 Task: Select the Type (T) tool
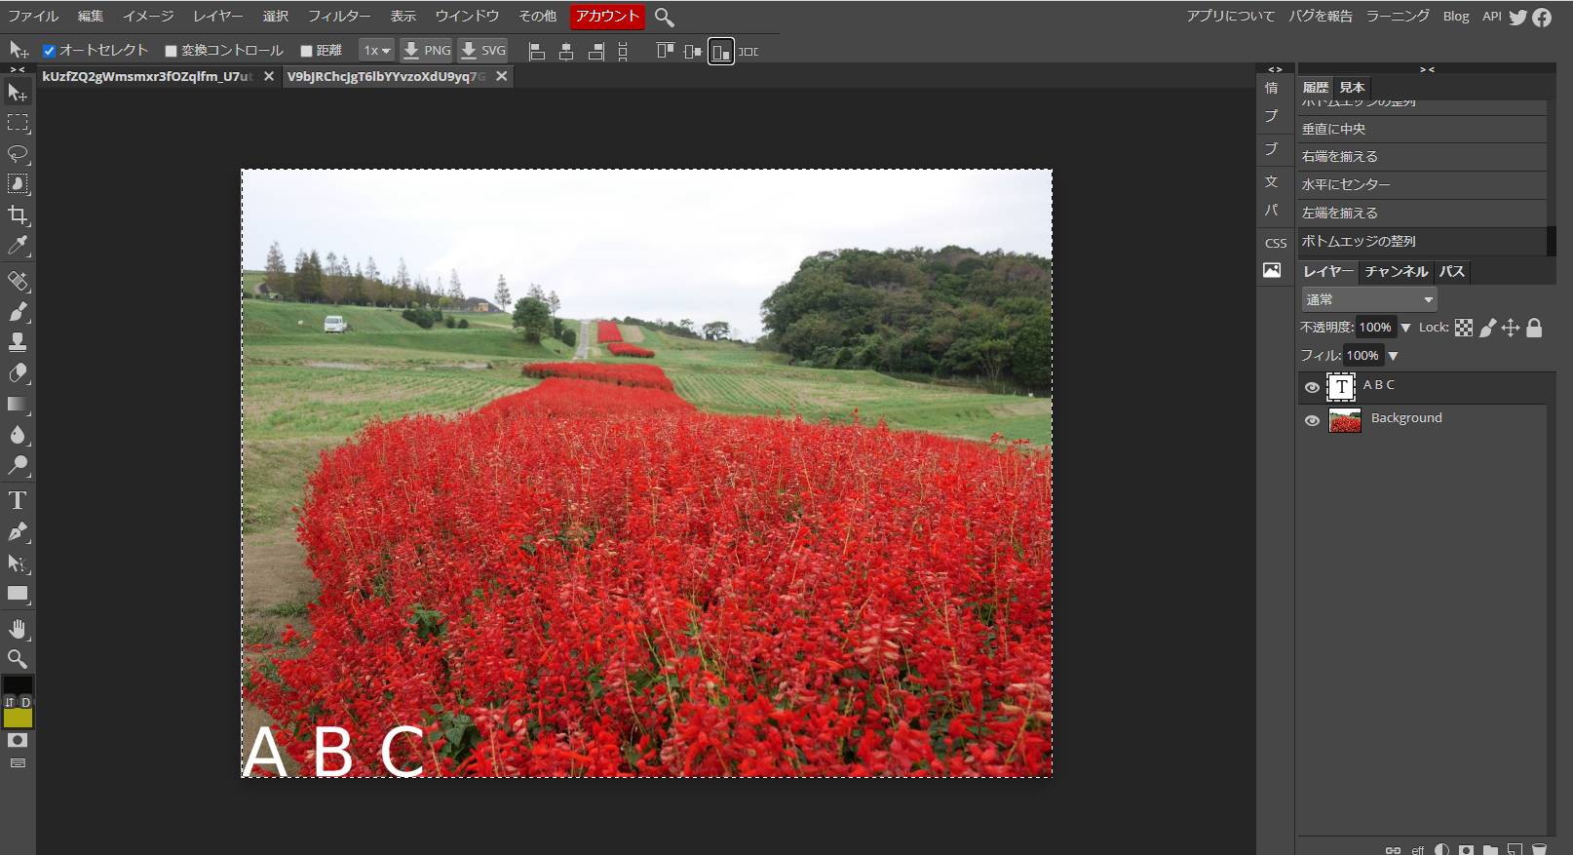point(18,501)
